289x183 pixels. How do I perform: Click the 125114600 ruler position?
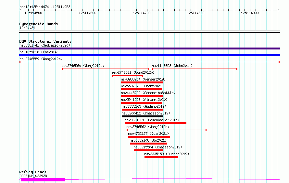tap(87, 13)
